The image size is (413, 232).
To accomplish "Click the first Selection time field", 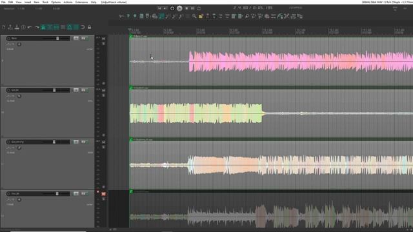I will (21, 8).
